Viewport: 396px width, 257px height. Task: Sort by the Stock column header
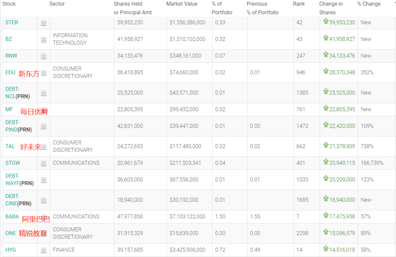point(9,4)
